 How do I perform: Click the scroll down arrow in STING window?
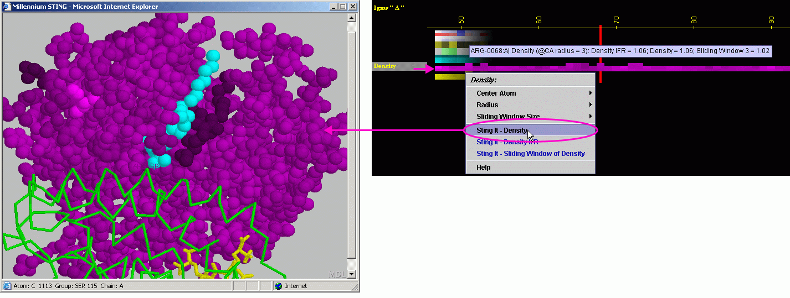pyautogui.click(x=351, y=274)
